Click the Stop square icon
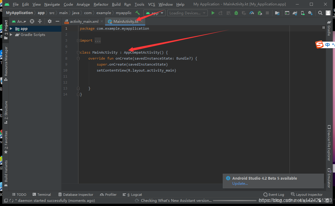This screenshot has width=335, height=206. point(267,13)
